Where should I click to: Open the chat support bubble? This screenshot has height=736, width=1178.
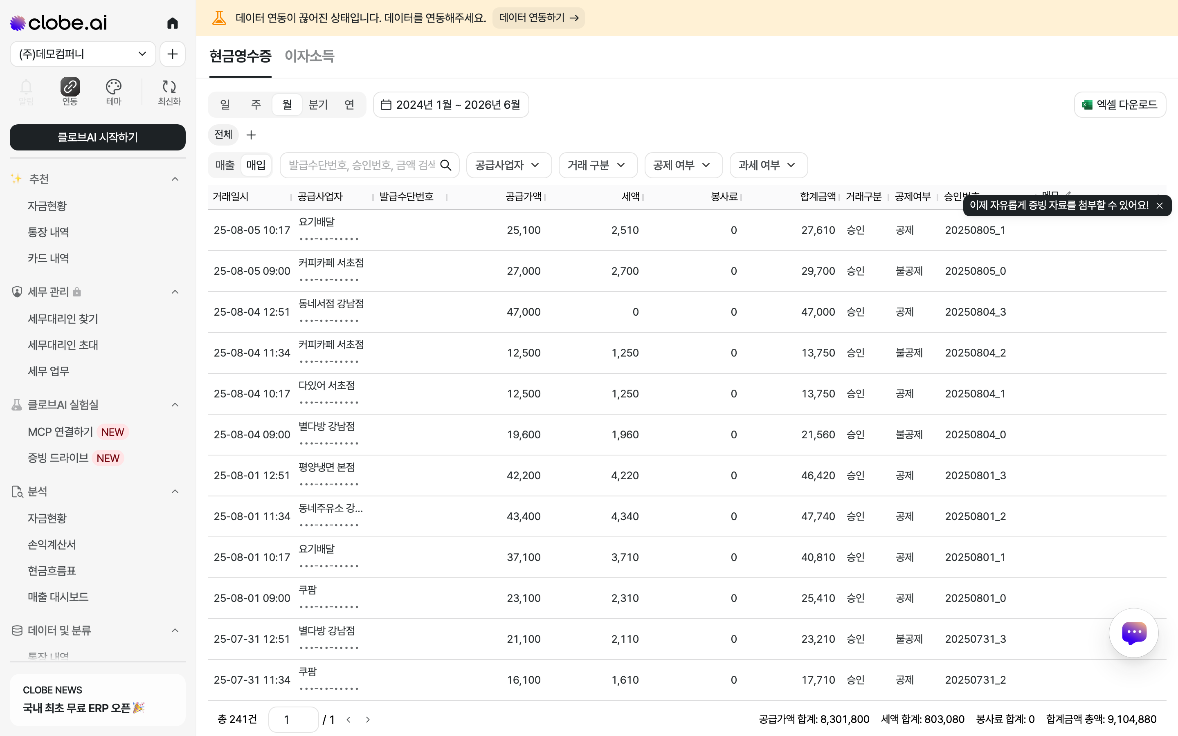pos(1134,633)
